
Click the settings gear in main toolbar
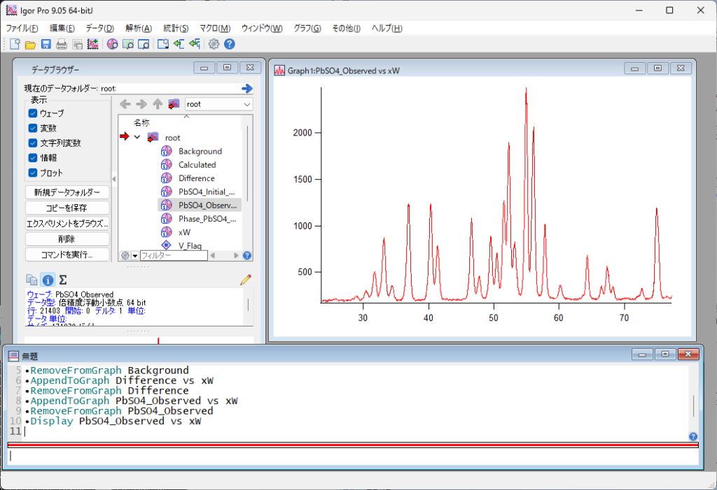click(214, 44)
